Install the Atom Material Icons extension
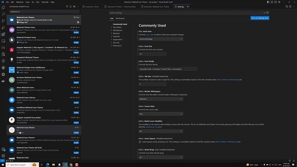This screenshot has width=297, height=167. (x=76, y=93)
